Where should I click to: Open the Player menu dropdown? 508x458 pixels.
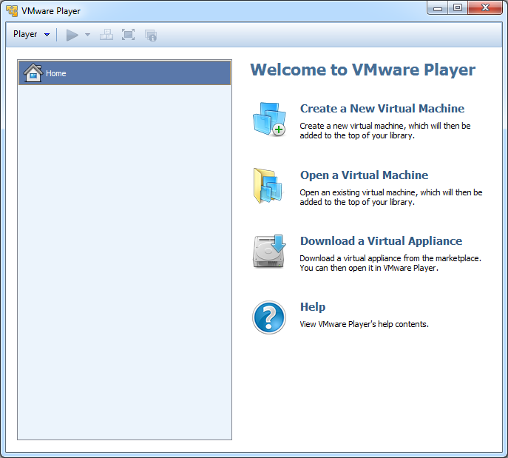[31, 35]
